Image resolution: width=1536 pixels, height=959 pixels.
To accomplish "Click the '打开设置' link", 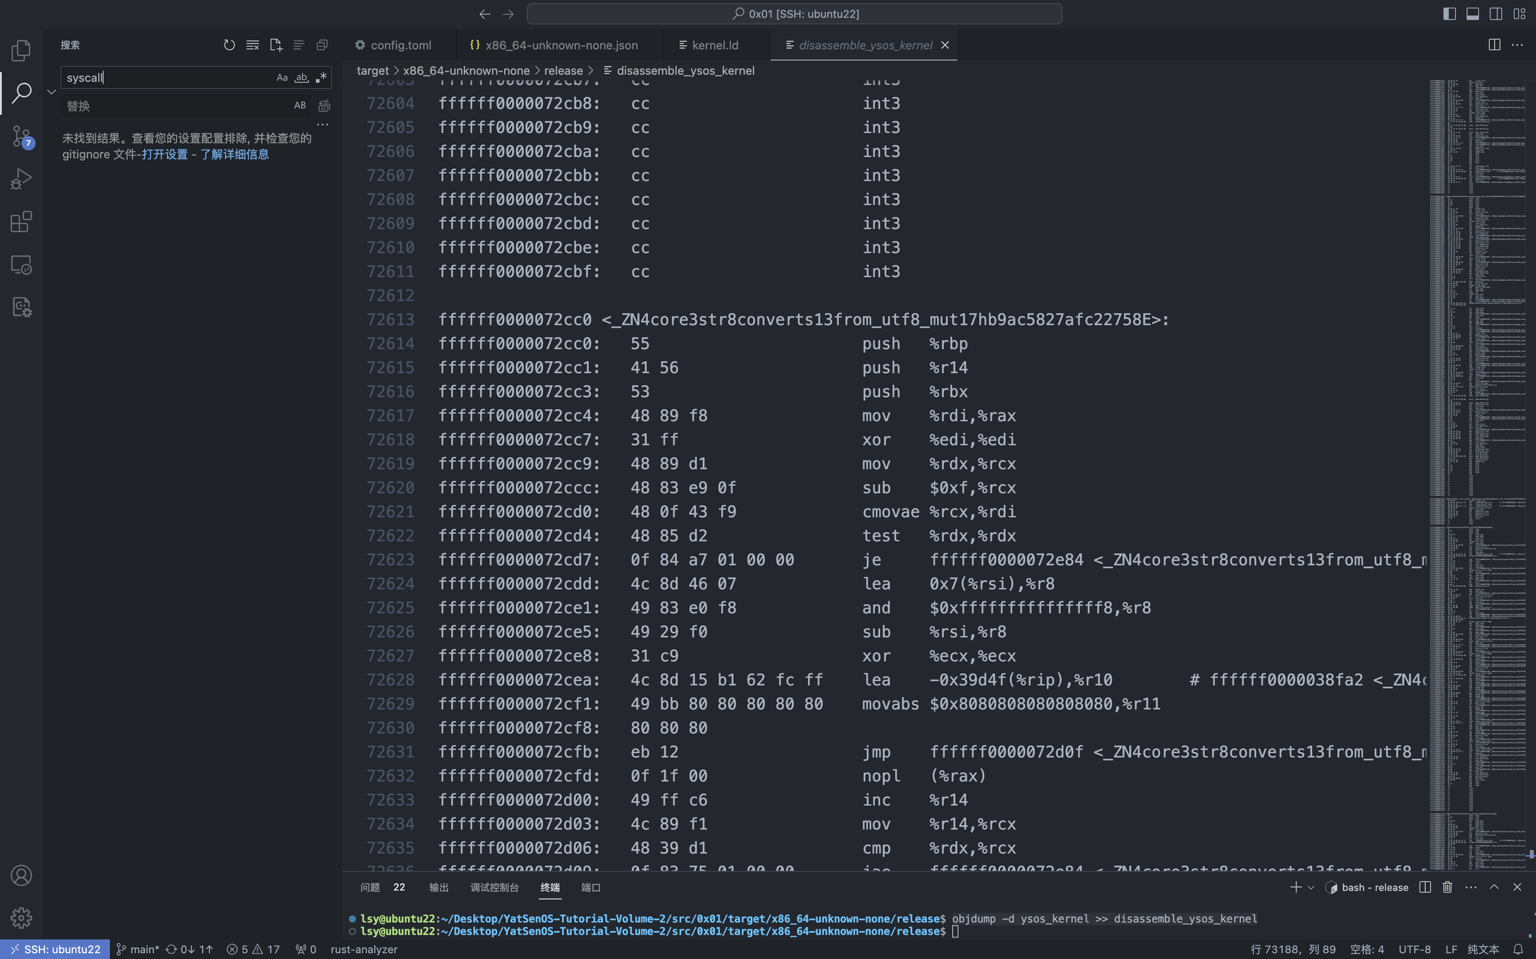I will pyautogui.click(x=165, y=154).
